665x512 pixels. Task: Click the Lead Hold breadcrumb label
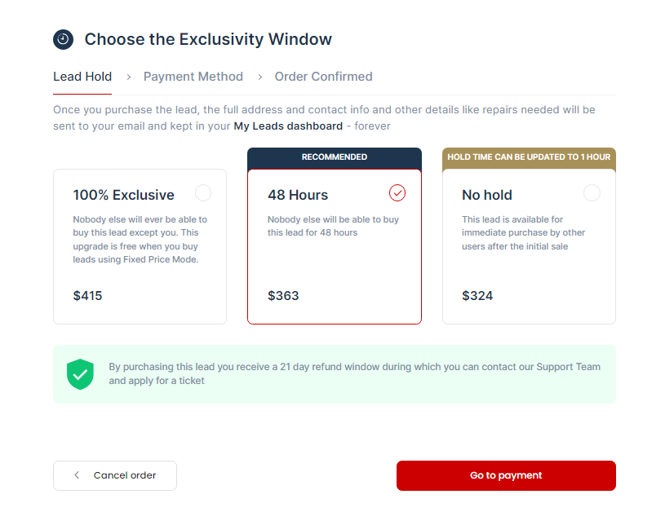[82, 77]
